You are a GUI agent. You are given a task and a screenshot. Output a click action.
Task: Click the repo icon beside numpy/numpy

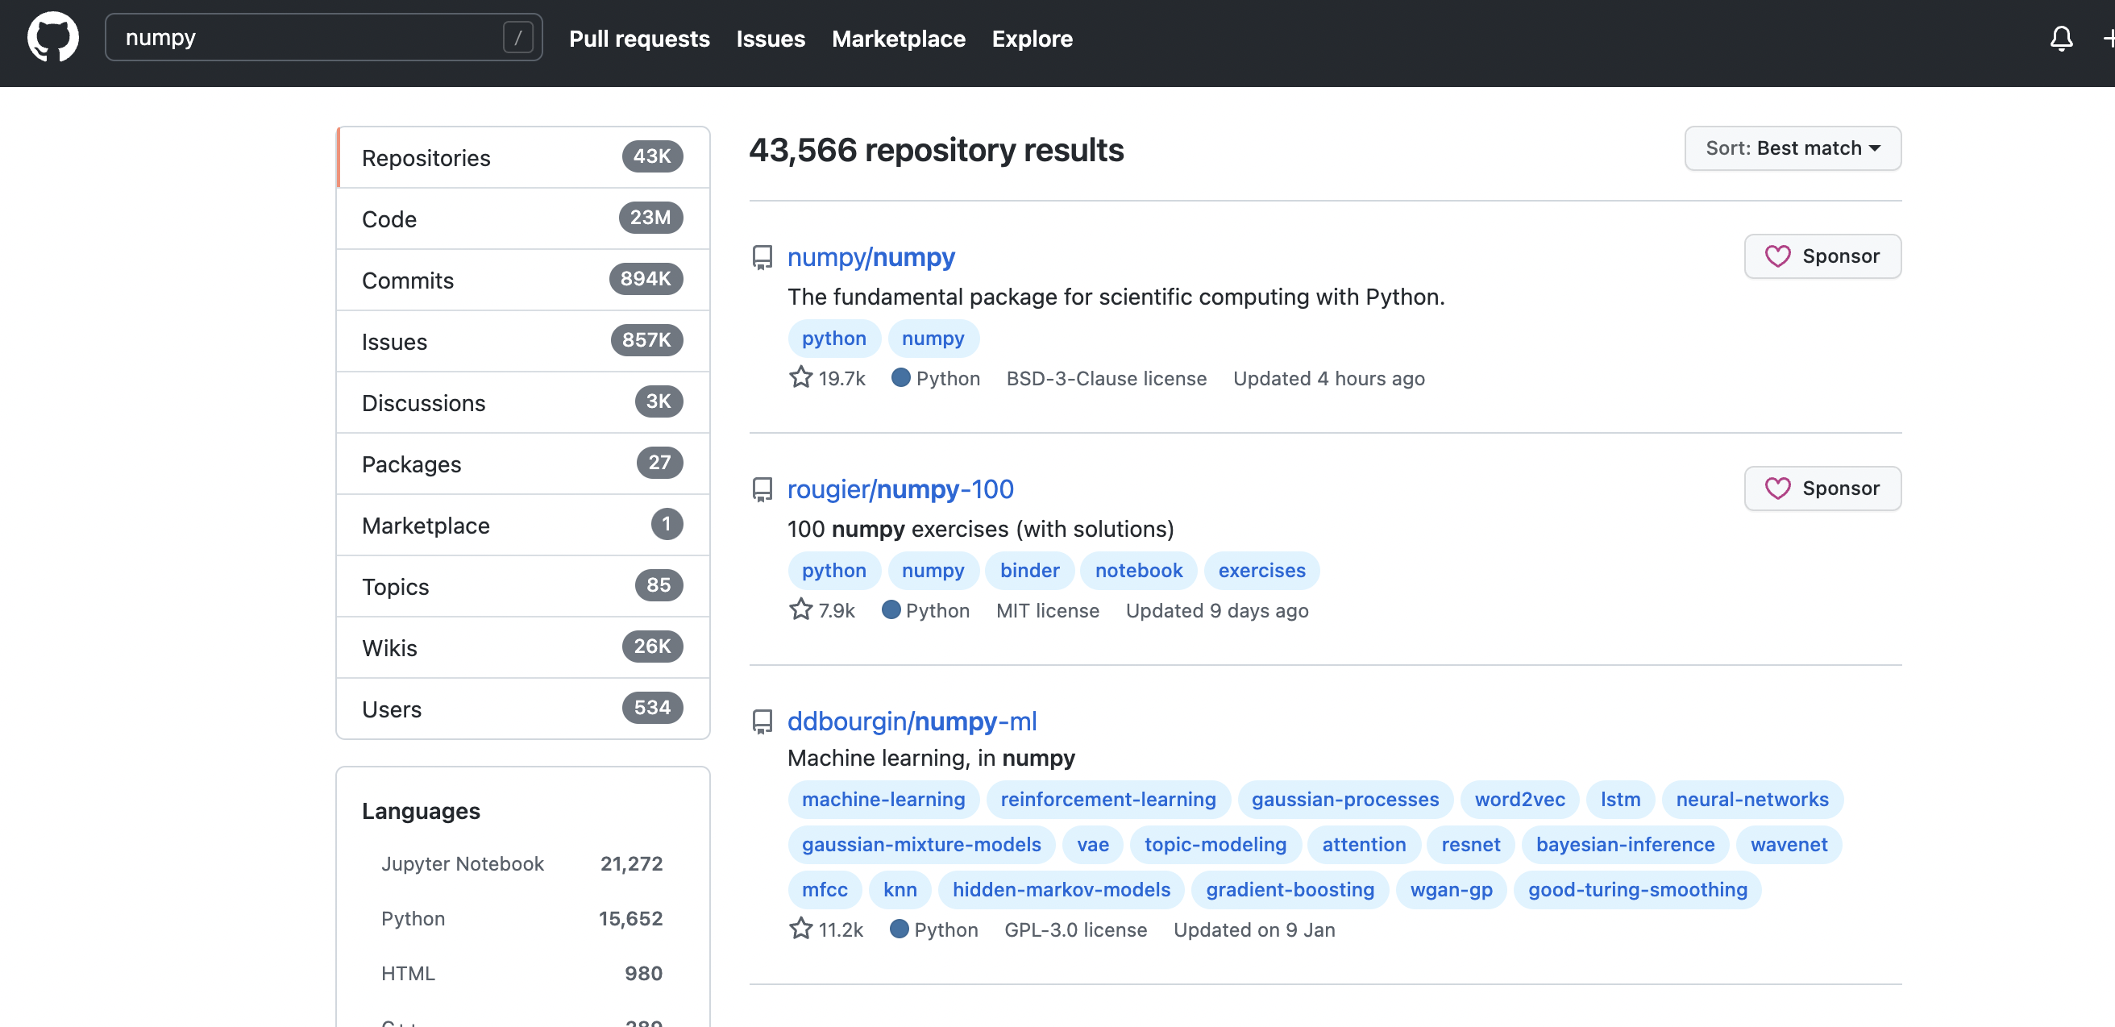[x=762, y=257]
